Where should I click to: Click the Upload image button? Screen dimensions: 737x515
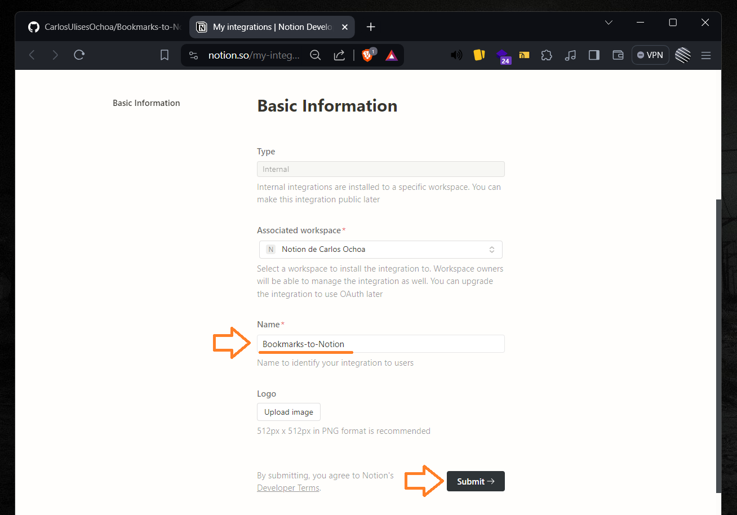point(288,412)
